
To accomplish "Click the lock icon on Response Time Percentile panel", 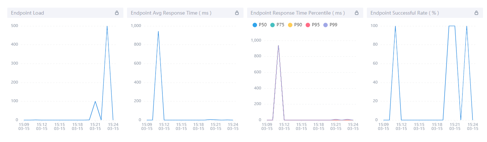I will 357,13.
